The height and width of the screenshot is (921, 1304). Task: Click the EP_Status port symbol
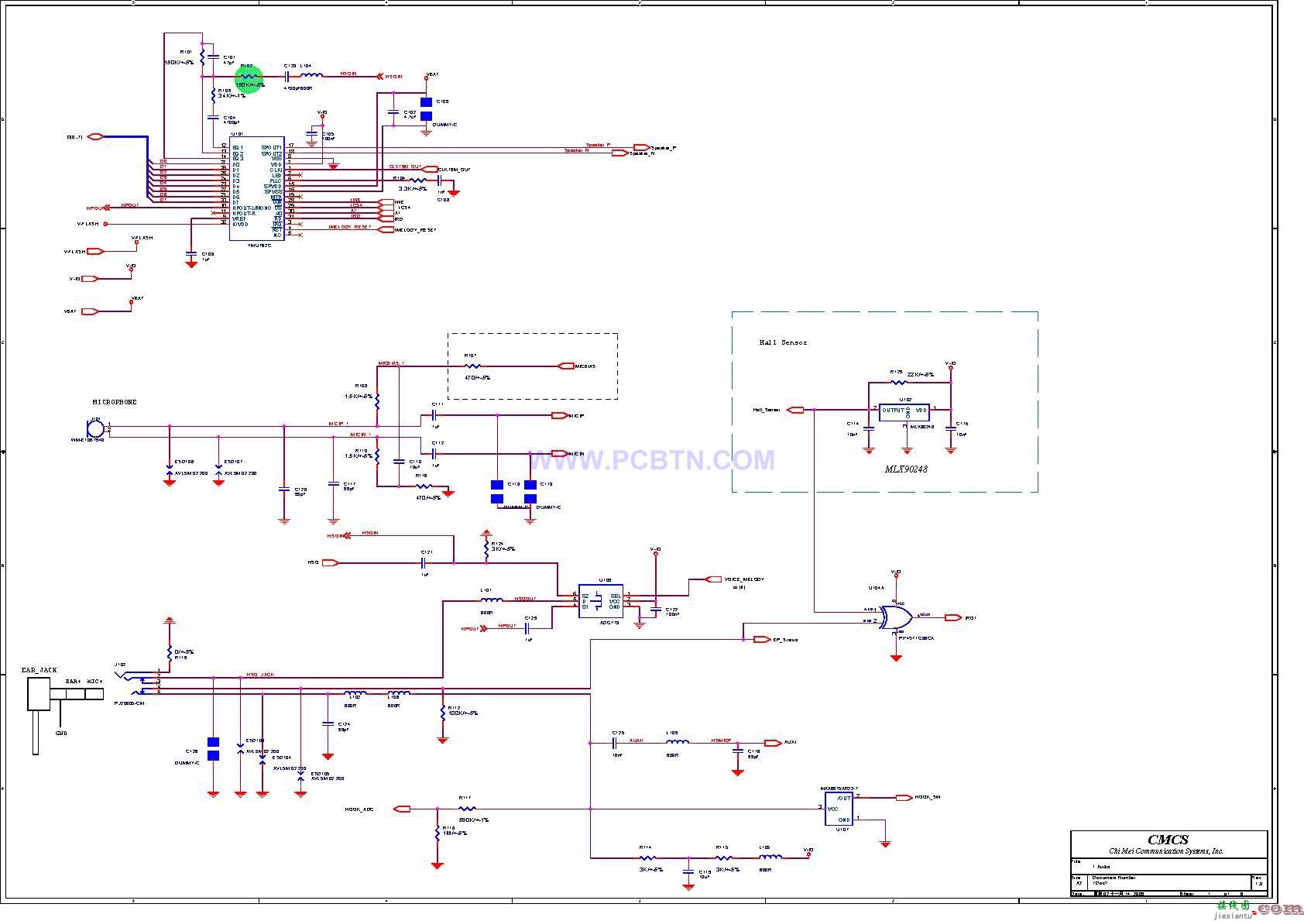click(762, 639)
